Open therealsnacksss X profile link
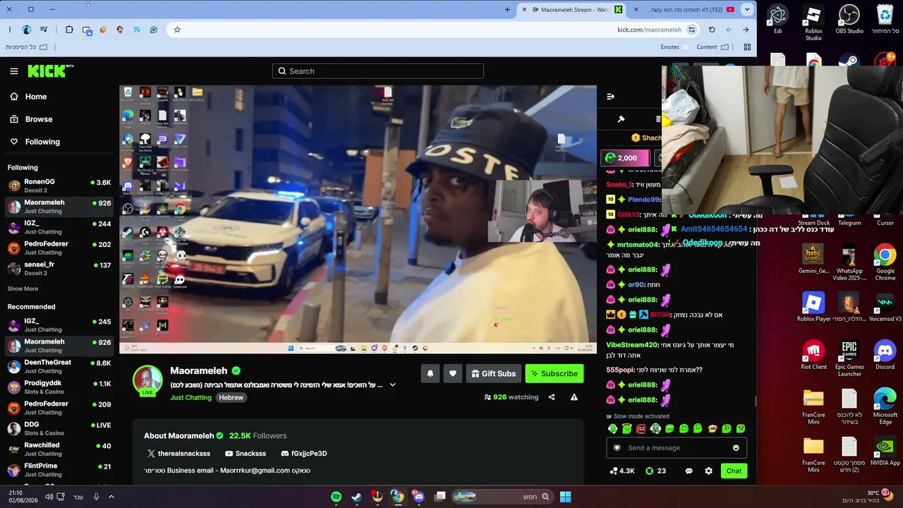Image resolution: width=903 pixels, height=508 pixels. click(178, 454)
